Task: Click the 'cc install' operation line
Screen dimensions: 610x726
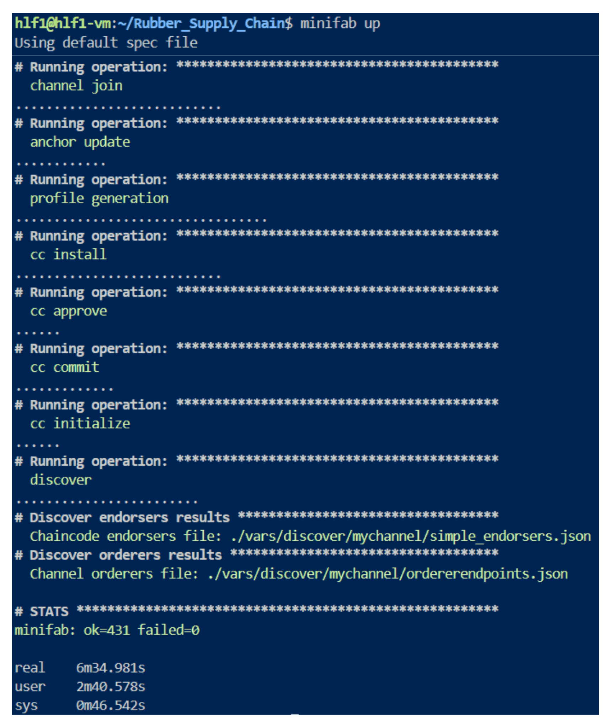Action: click(x=68, y=254)
